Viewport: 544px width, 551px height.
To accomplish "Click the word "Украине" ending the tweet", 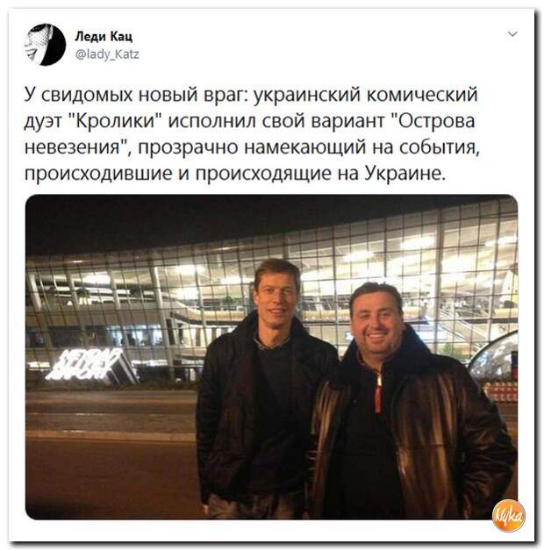I will [404, 173].
